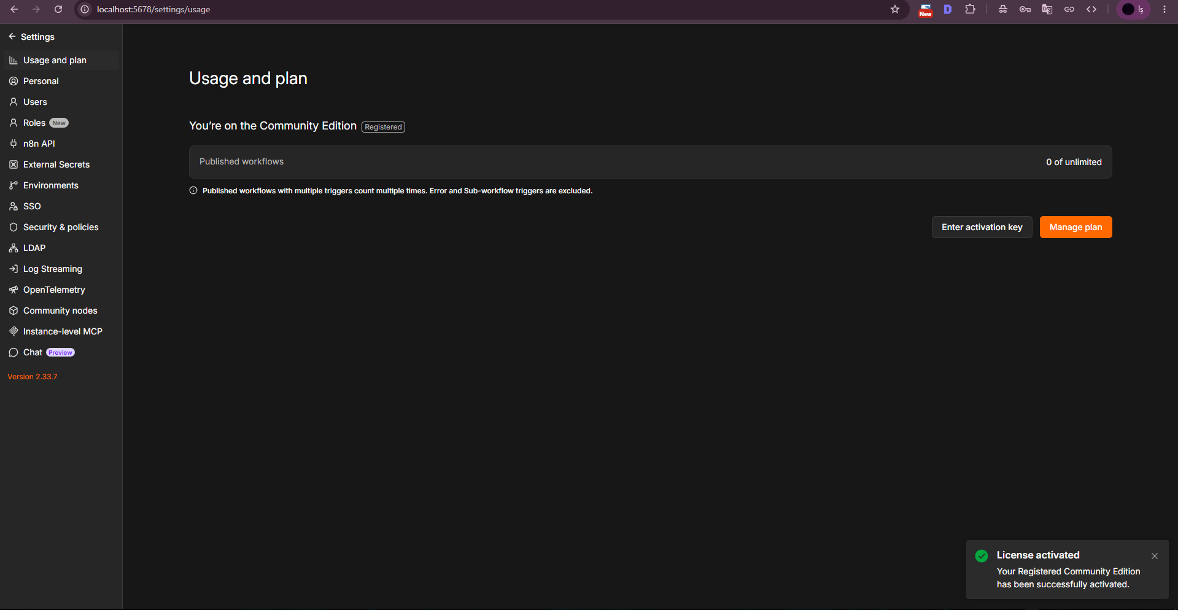Dismiss the License activated notification
This screenshot has height=610, width=1178.
[1155, 556]
